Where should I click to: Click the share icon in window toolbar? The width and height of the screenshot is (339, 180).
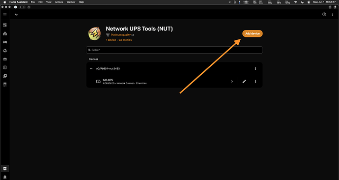click(330, 7)
